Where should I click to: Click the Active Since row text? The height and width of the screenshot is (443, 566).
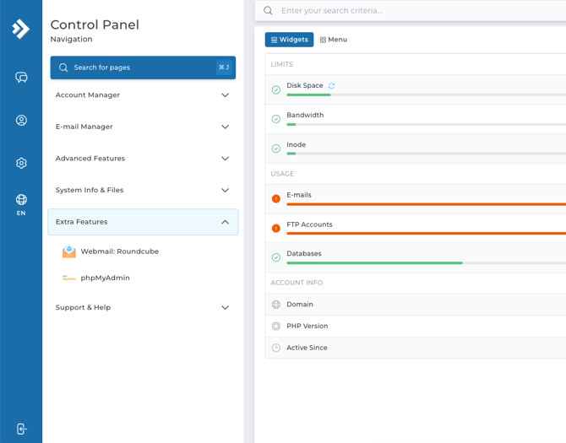pos(307,348)
